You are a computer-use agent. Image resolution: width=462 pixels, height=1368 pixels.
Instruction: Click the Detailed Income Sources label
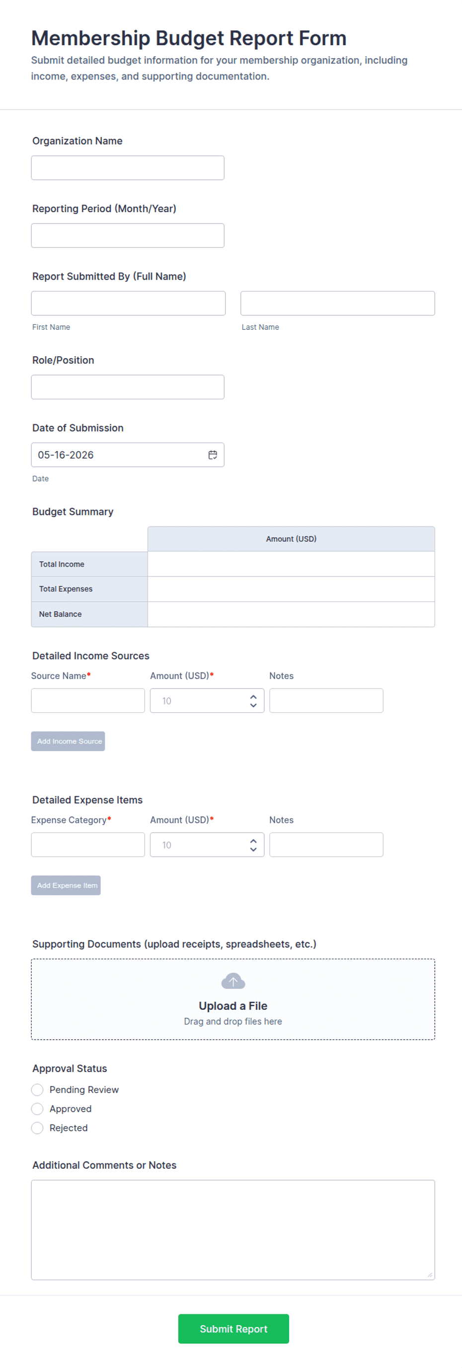(91, 655)
